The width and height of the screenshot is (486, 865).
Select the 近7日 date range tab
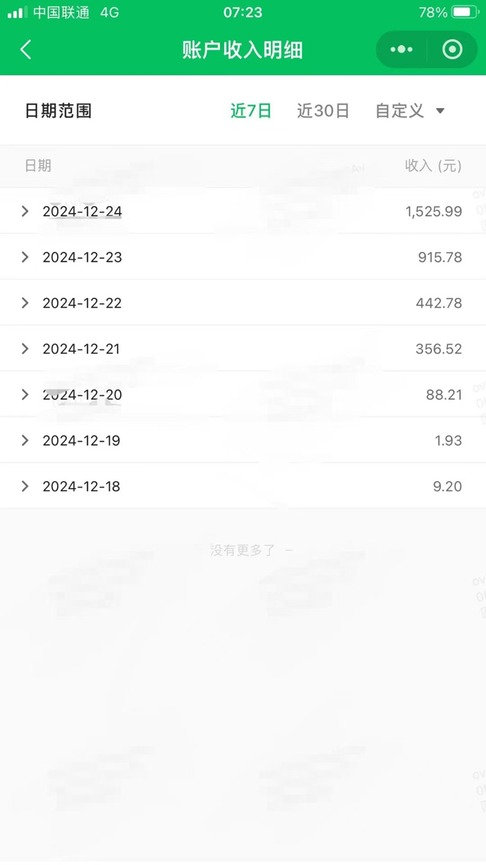[251, 111]
